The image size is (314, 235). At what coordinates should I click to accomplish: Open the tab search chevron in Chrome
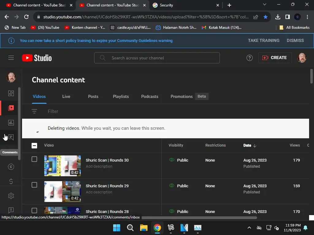tap(265, 4)
